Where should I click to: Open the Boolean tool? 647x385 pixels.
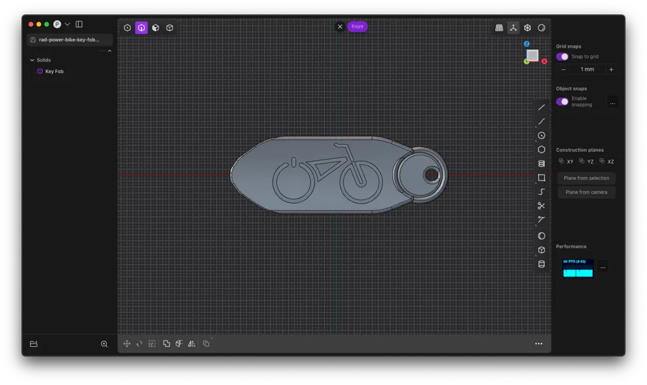tap(166, 343)
